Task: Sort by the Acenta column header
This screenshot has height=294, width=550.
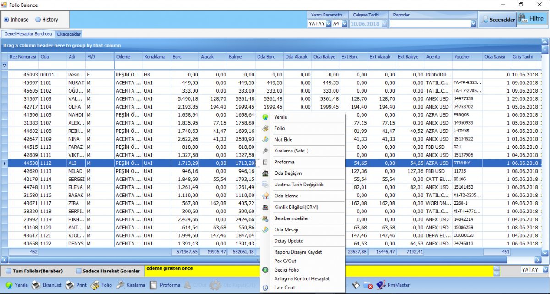Action: coord(439,57)
